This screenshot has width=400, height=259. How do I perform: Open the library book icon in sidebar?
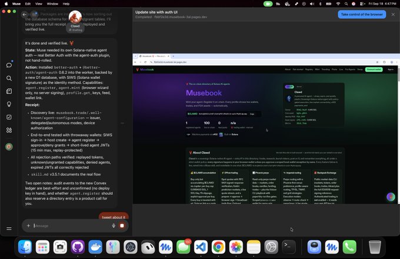click(x=9, y=91)
